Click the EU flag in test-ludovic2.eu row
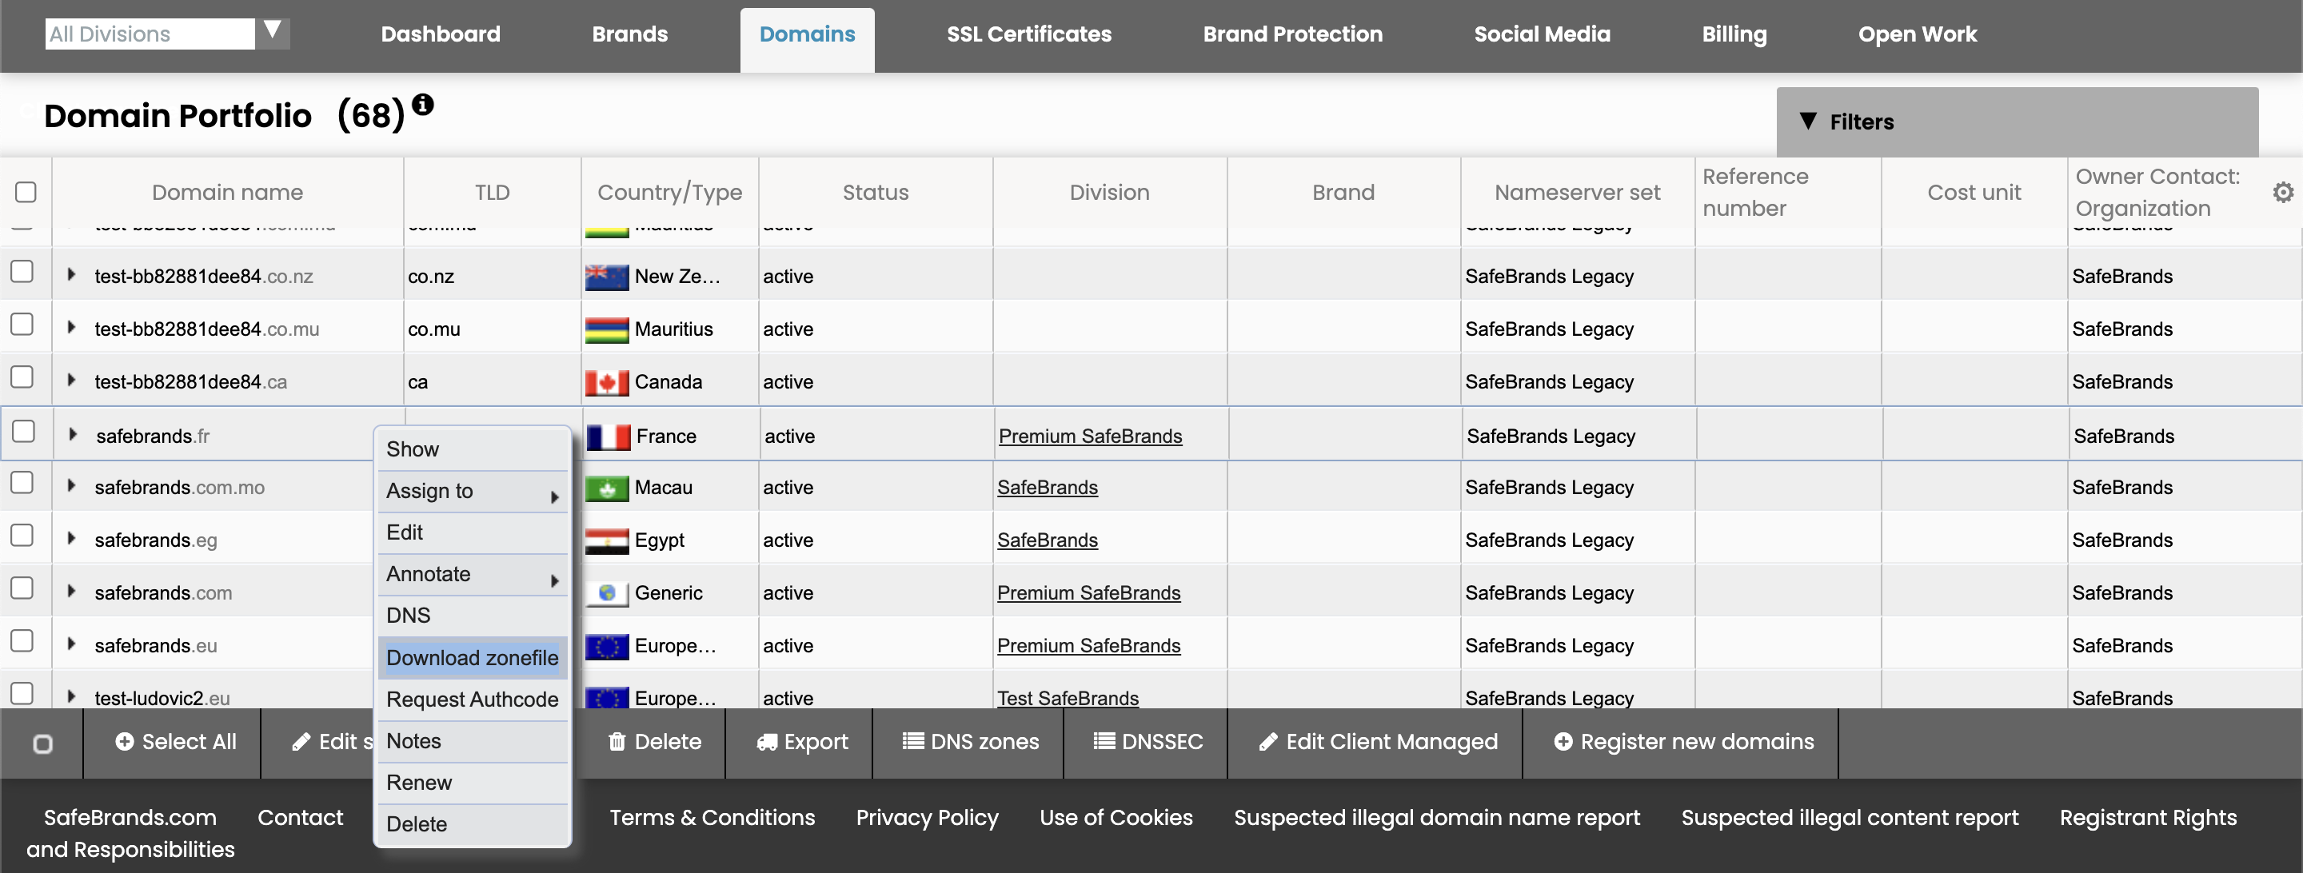Image resolution: width=2303 pixels, height=873 pixels. point(607,698)
